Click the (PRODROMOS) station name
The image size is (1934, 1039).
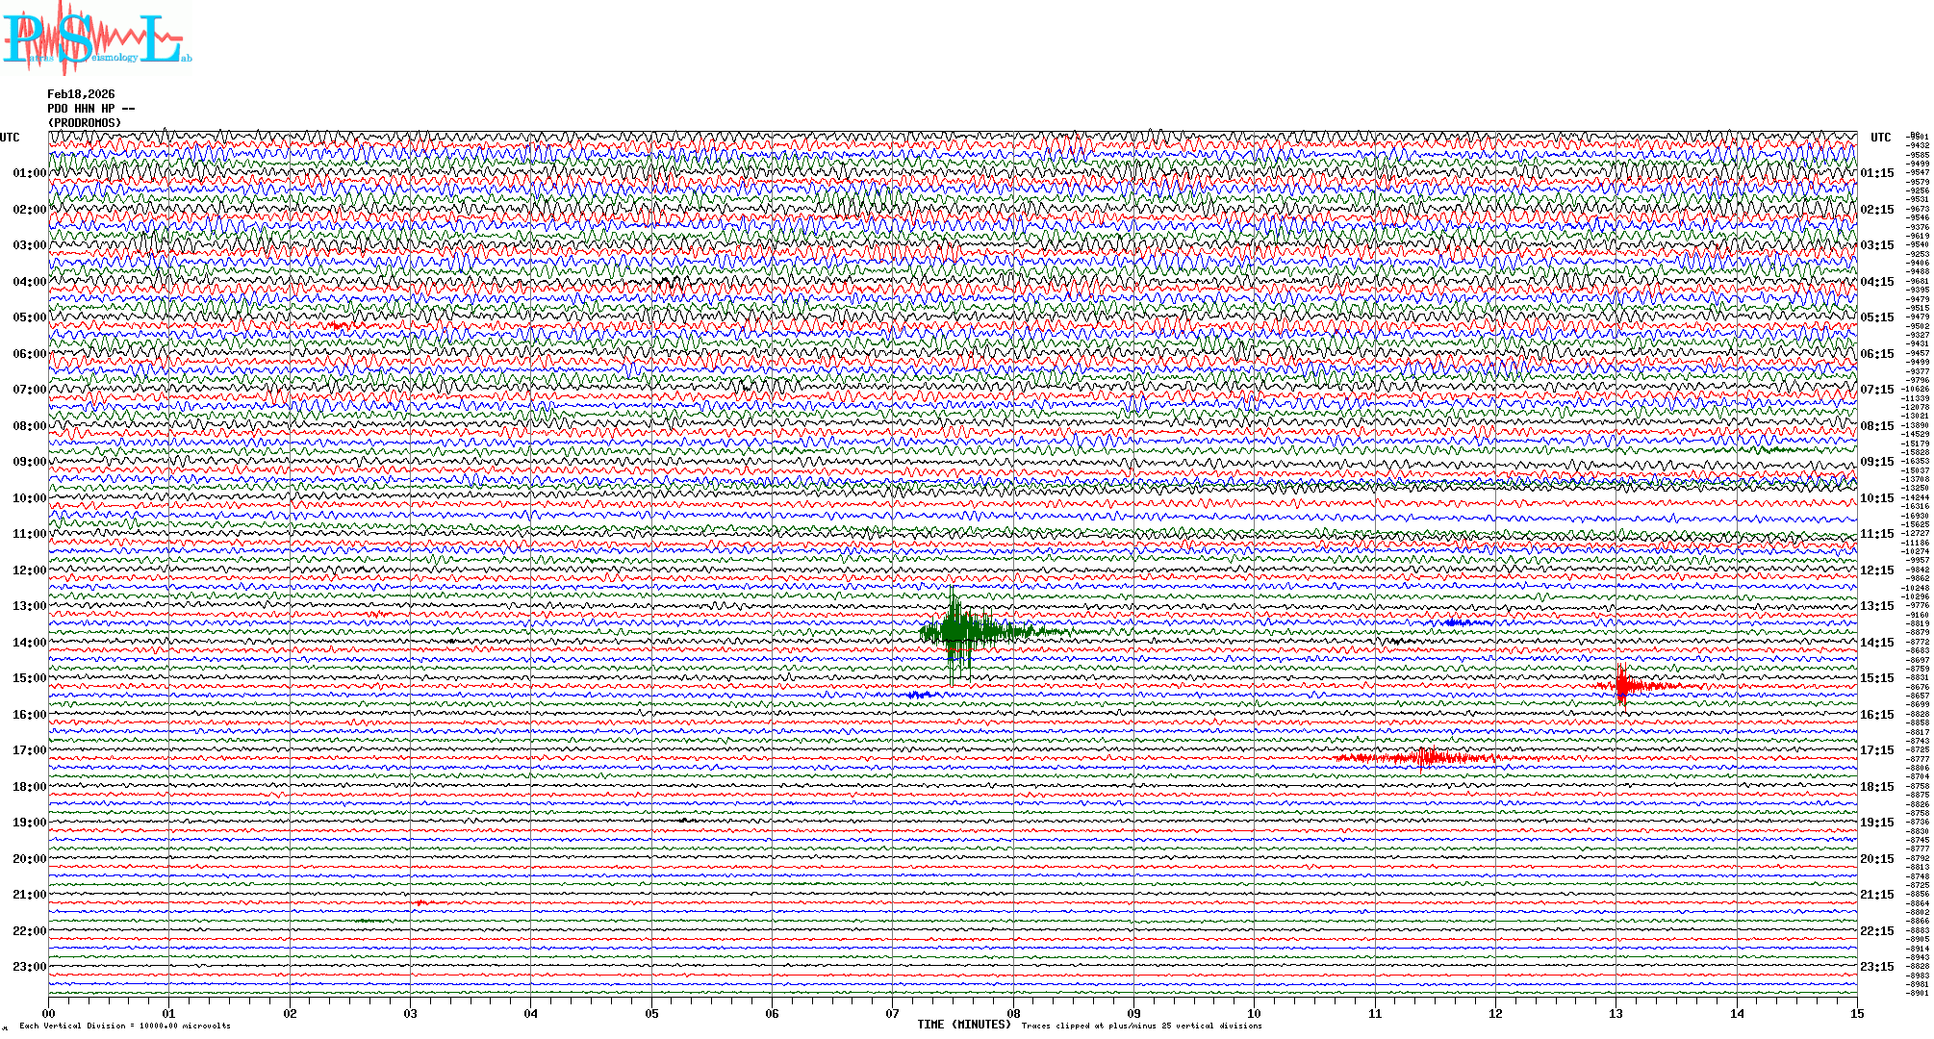[85, 123]
